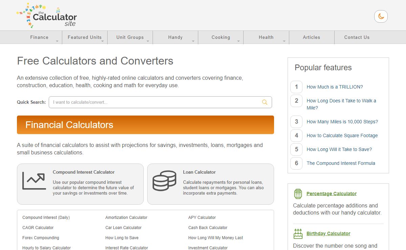
Task: Click the Quick Search input field
Action: pyautogui.click(x=160, y=102)
